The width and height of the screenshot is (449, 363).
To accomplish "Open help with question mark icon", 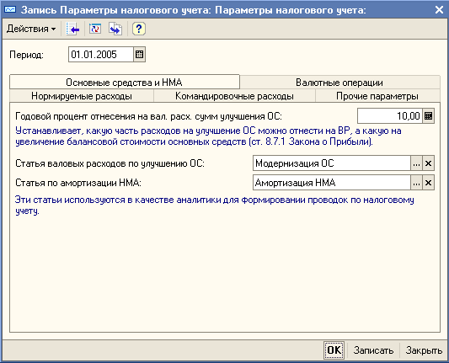I will tap(139, 29).
